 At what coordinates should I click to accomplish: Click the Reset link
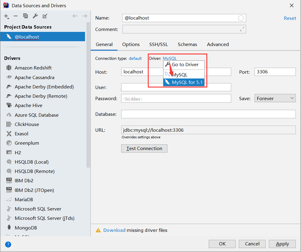(290, 18)
